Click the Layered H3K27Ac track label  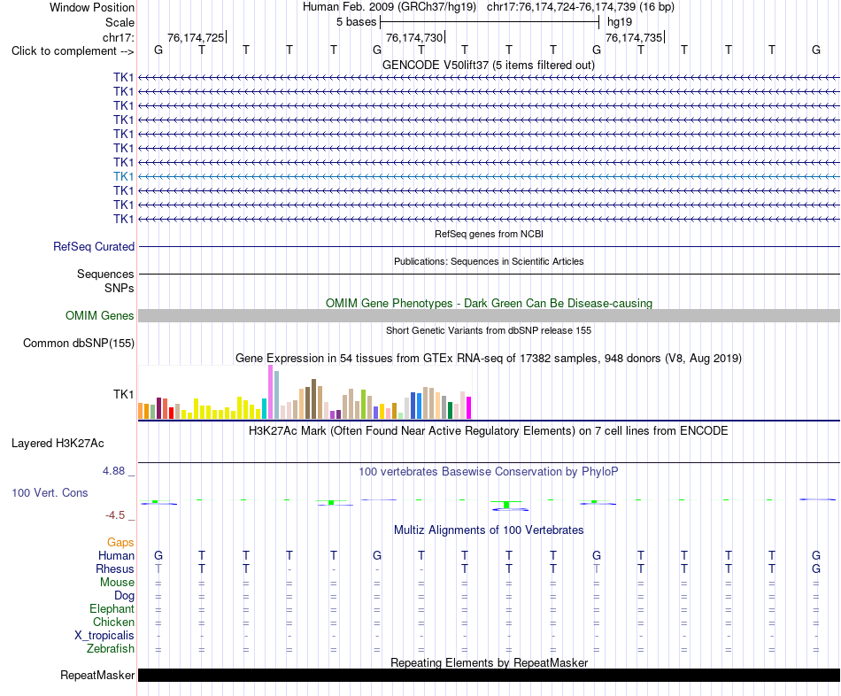58,444
